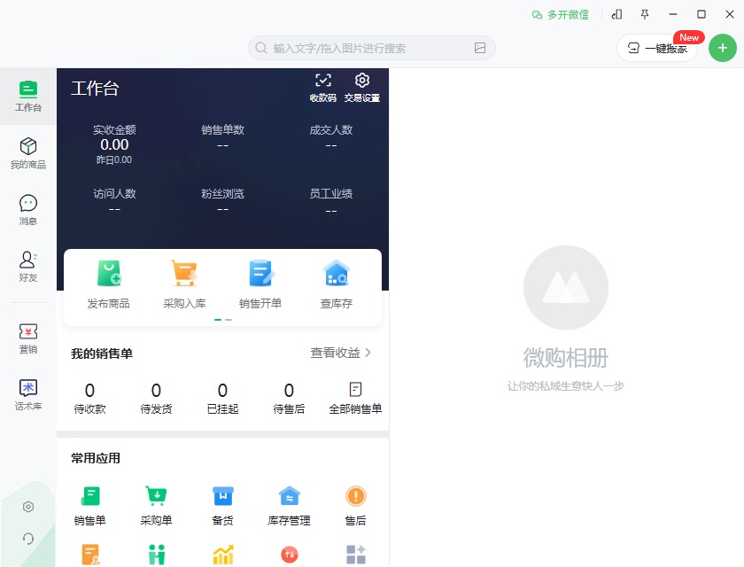Click the 一键搬家 button
744x567 pixels.
657,48
